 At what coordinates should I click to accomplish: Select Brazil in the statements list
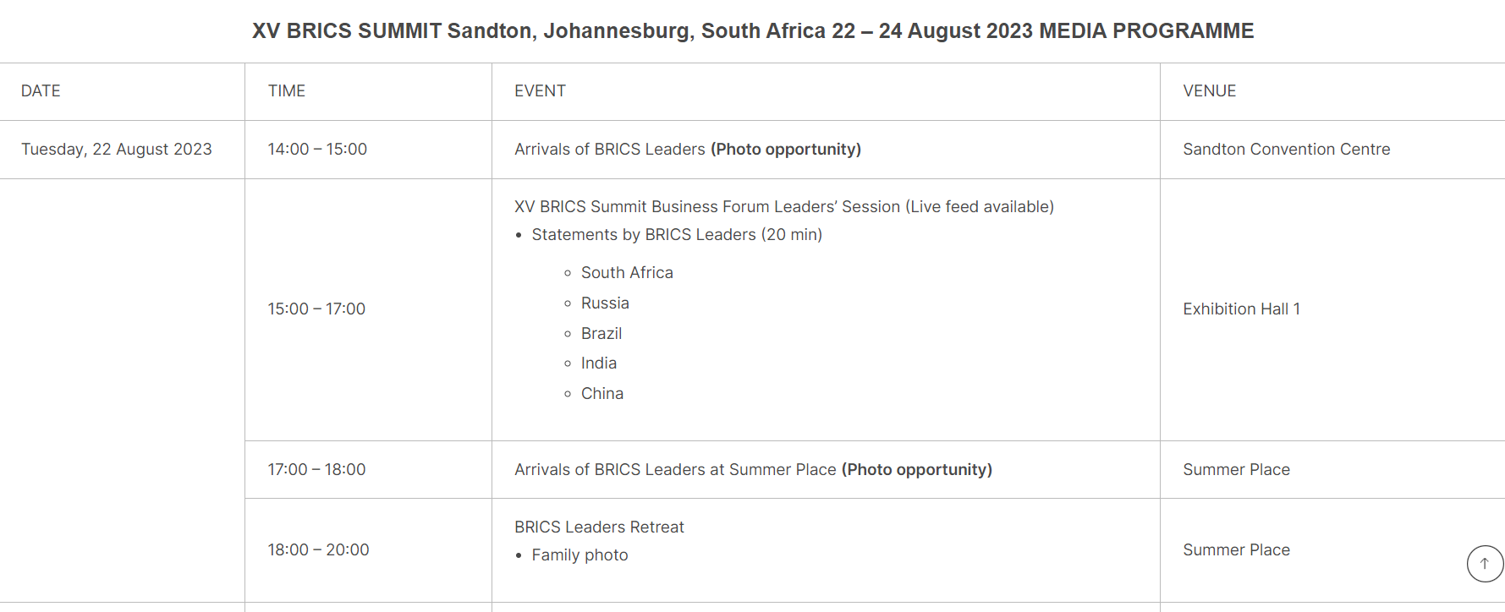pyautogui.click(x=601, y=334)
